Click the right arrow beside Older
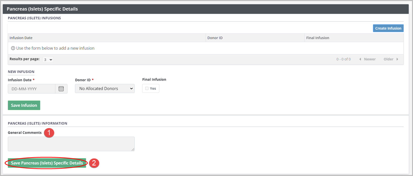413x176 pixels. pyautogui.click(x=397, y=59)
